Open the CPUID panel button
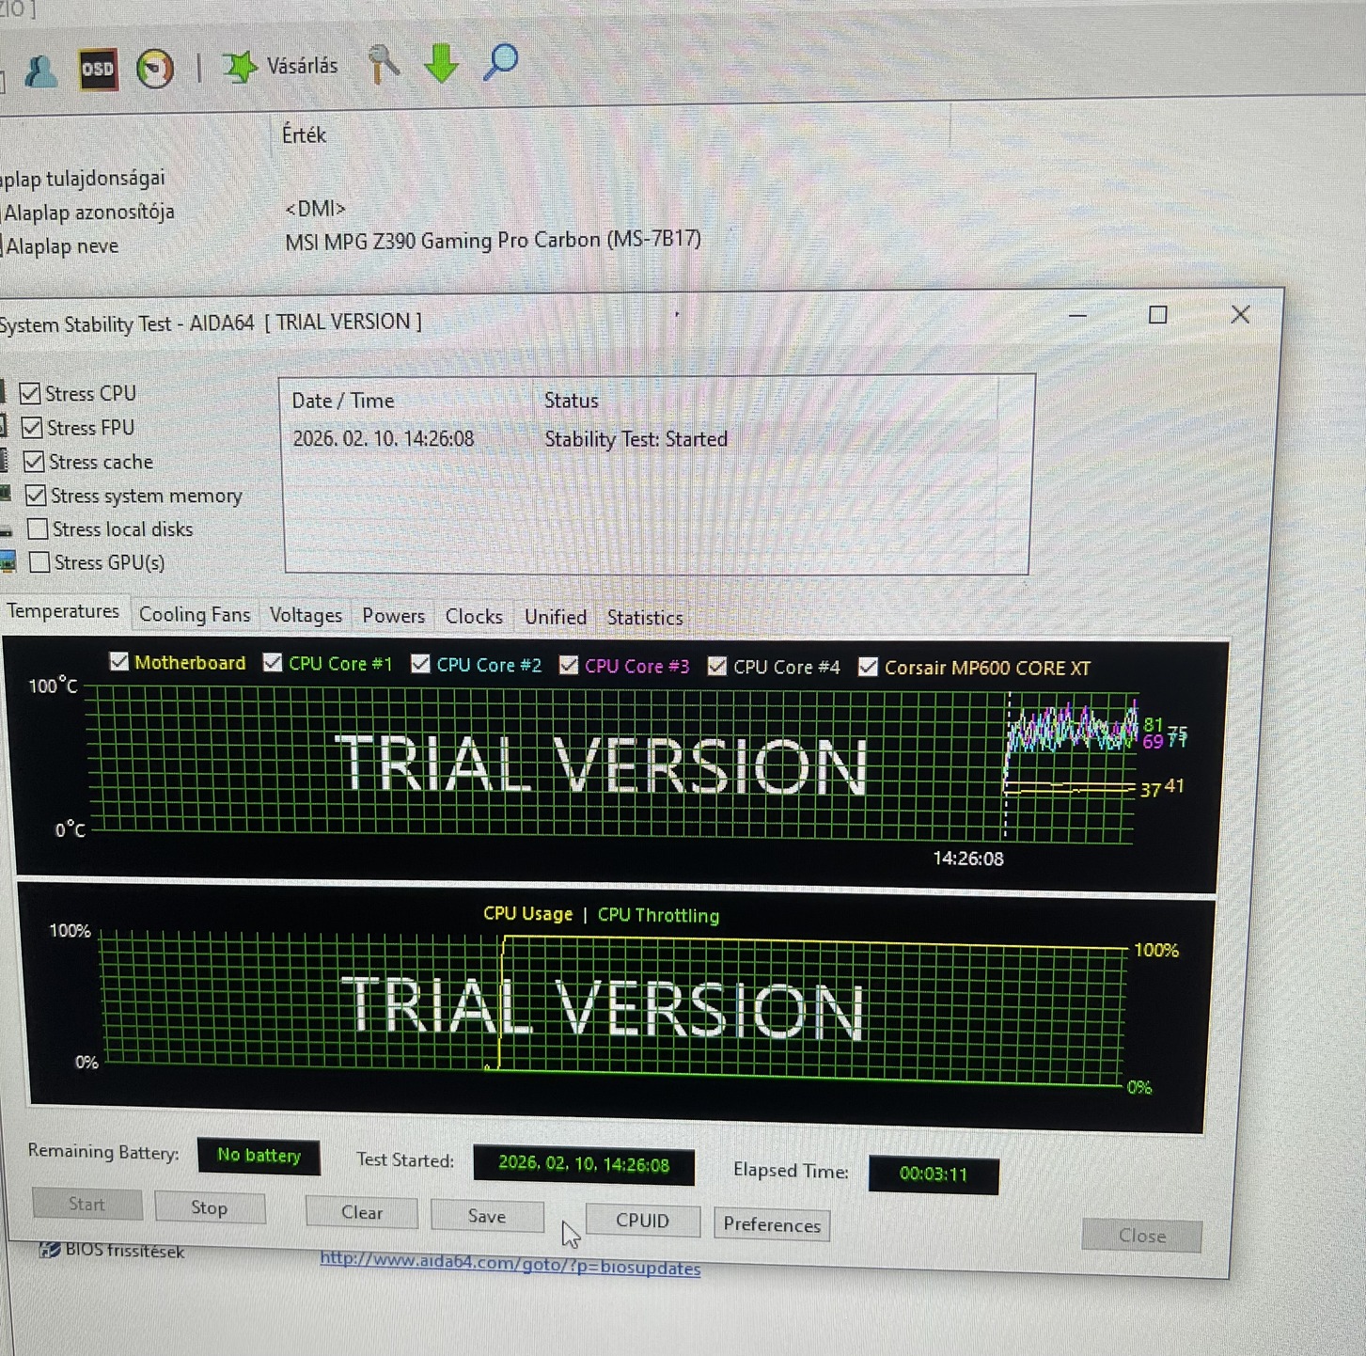 coord(642,1221)
